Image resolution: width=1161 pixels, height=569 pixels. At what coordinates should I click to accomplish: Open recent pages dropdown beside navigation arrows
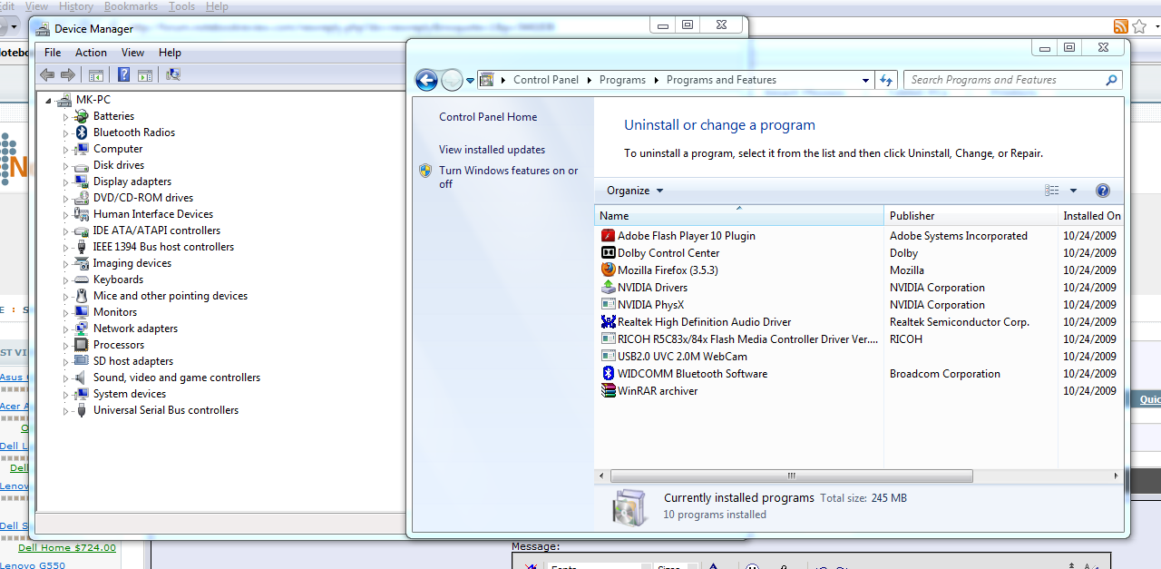tap(470, 80)
